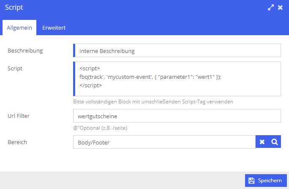Click the floppy disk save icon
Viewport: 289px width, 189px height.
[x=251, y=181]
